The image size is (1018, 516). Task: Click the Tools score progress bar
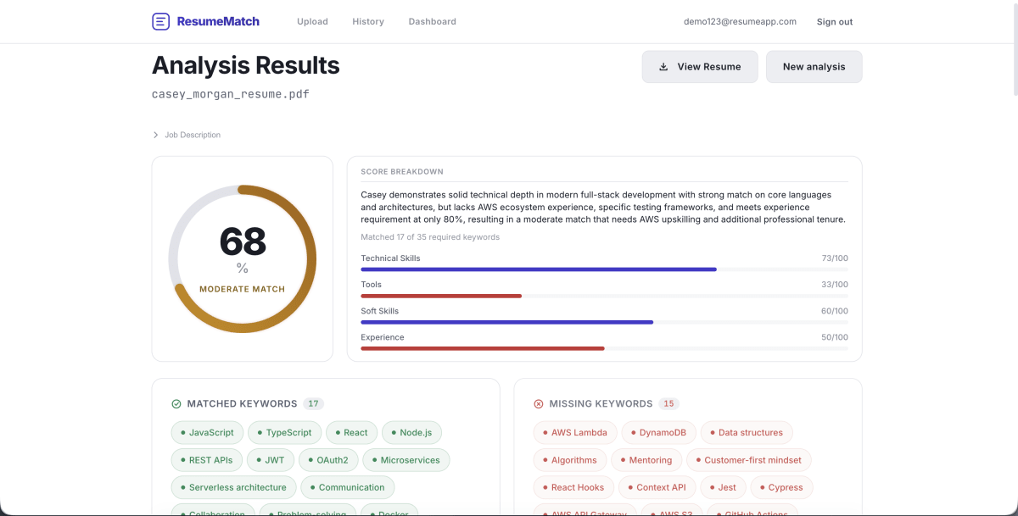click(x=603, y=296)
